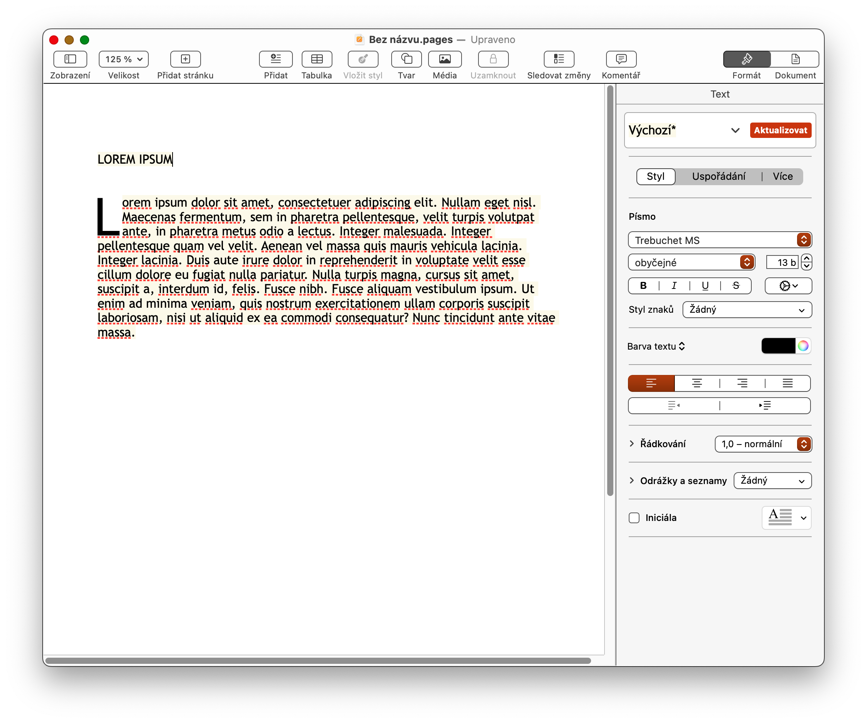
Task: Open the advanced text options gear button
Action: pyautogui.click(x=788, y=285)
